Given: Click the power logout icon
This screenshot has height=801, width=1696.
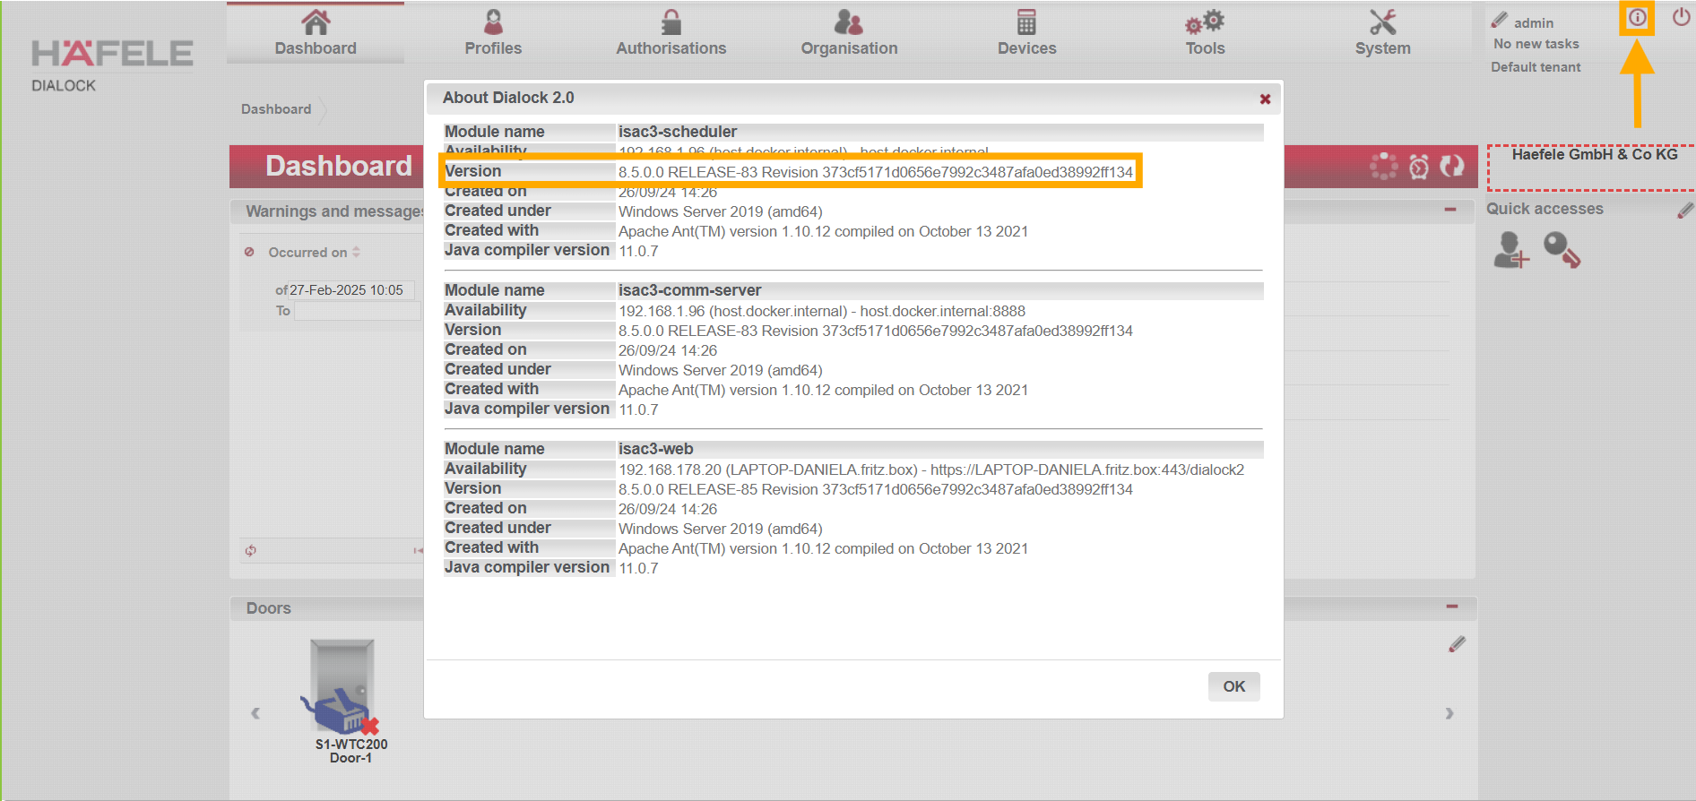Looking at the screenshot, I should (x=1681, y=18).
